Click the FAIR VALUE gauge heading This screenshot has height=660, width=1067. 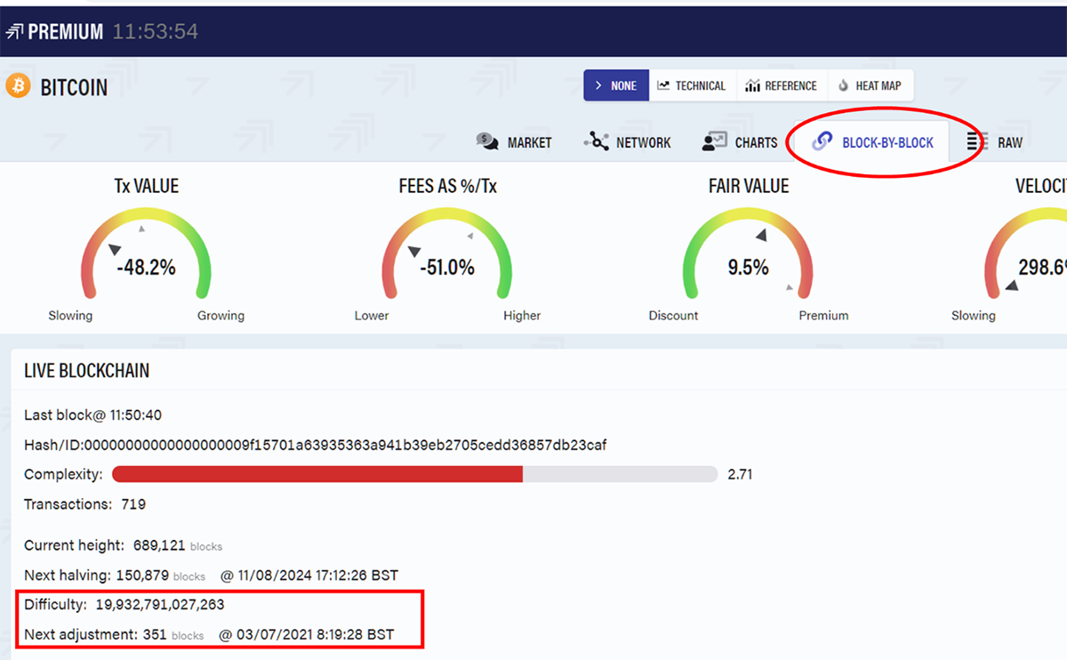(749, 186)
